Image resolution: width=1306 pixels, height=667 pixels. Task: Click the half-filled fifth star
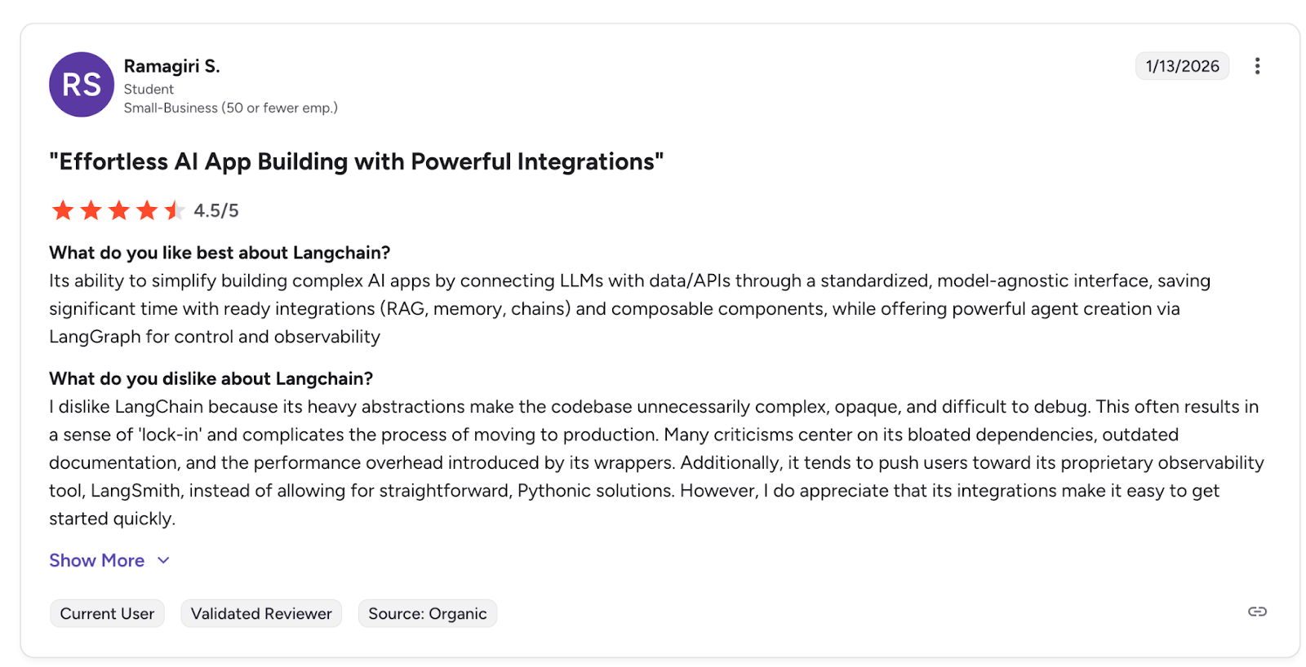click(x=174, y=210)
